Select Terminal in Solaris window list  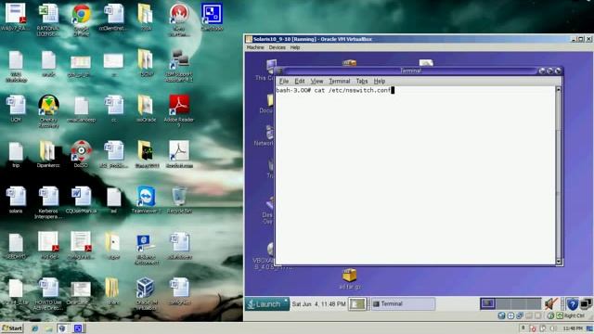click(x=403, y=303)
